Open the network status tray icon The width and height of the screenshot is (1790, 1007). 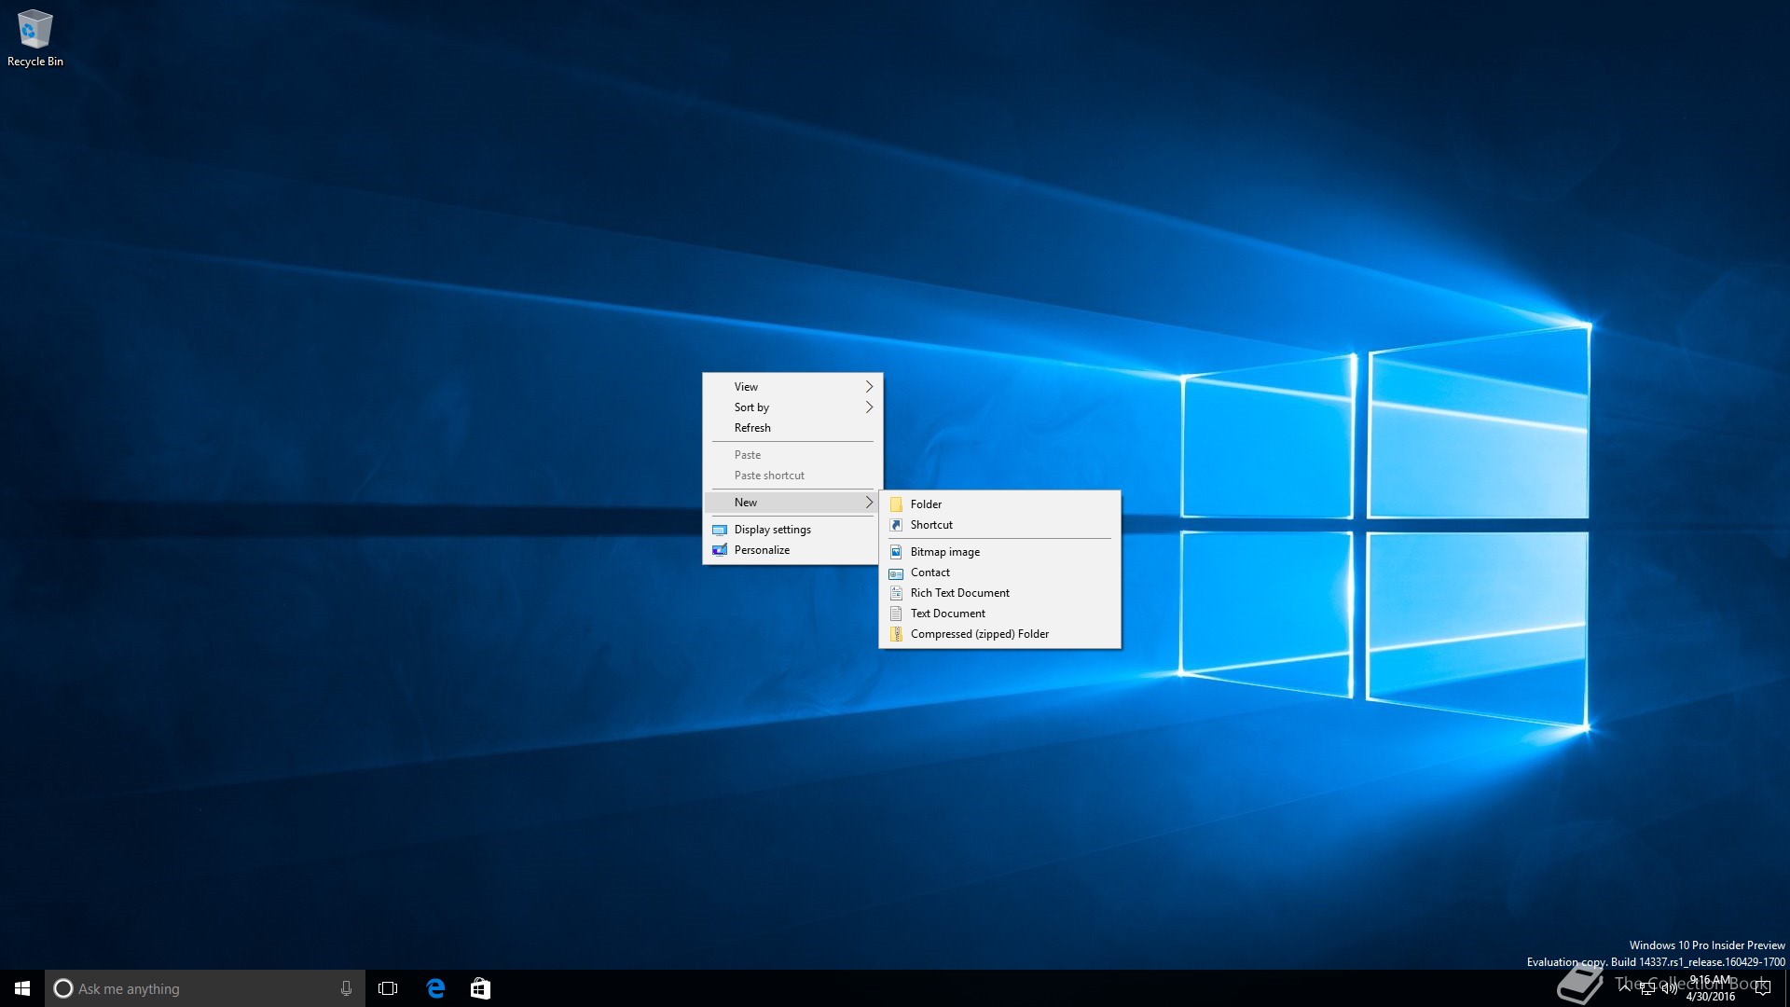point(1647,988)
